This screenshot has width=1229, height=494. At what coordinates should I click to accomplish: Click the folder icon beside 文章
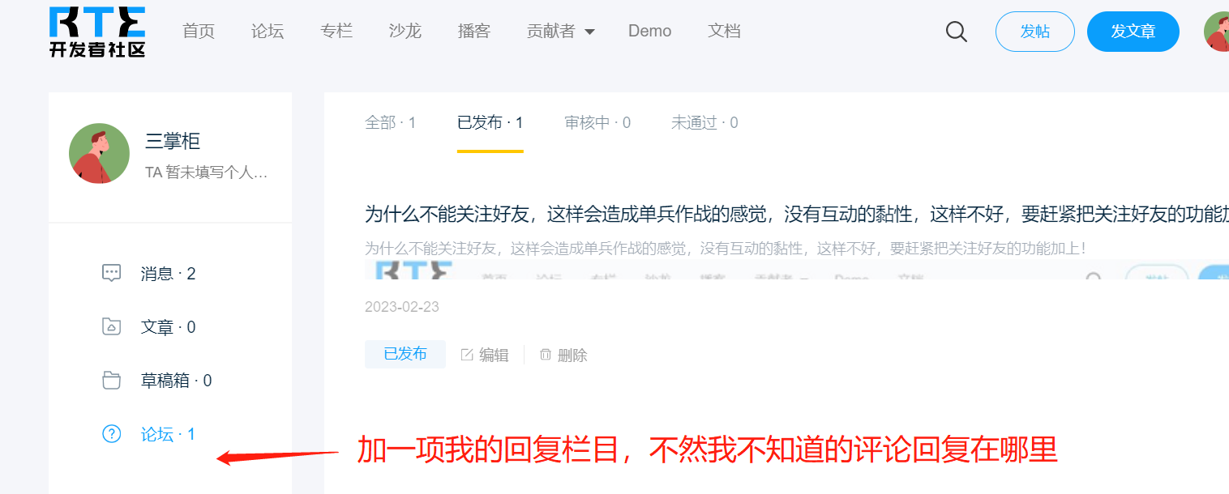112,327
